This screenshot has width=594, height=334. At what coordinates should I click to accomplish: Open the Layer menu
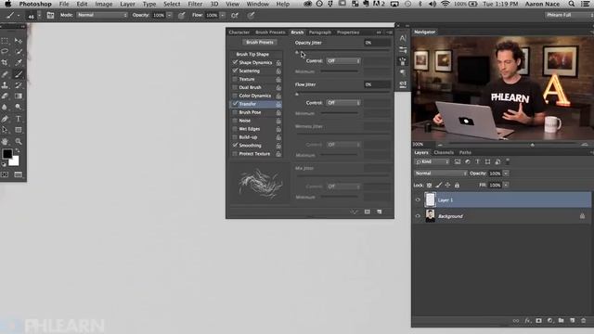coord(127,4)
